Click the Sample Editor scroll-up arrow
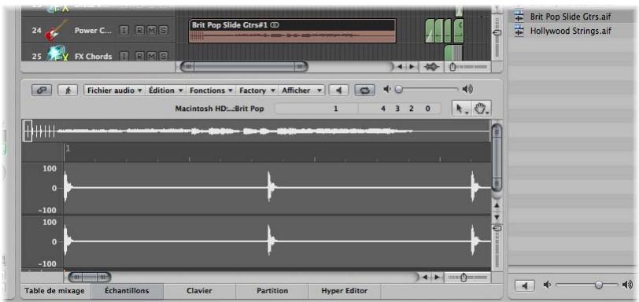The image size is (639, 302). tap(497, 205)
